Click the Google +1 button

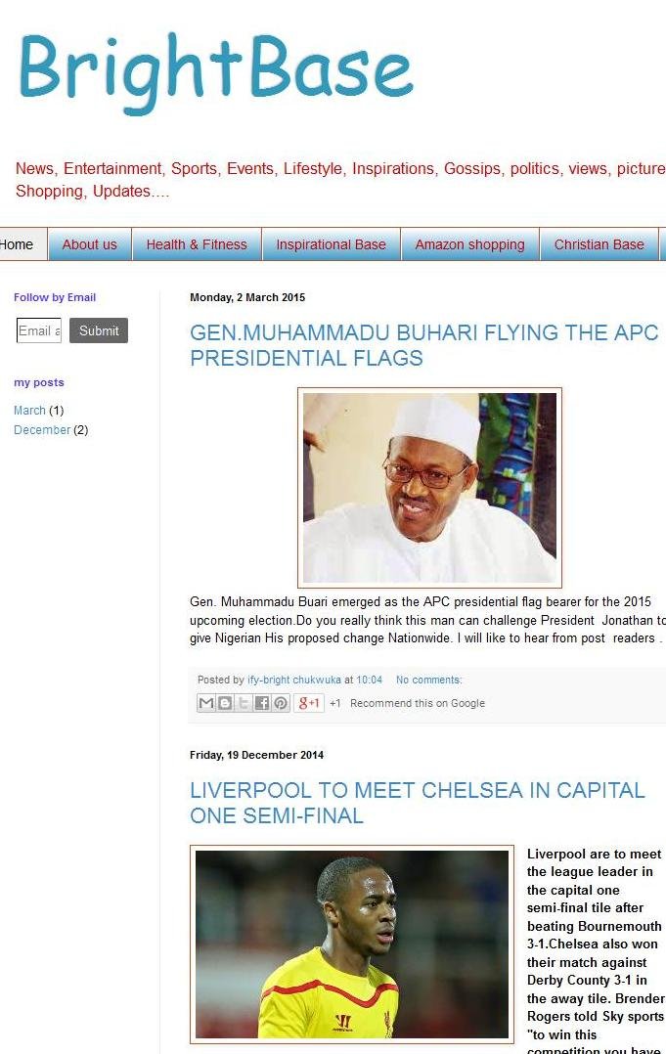coord(309,703)
